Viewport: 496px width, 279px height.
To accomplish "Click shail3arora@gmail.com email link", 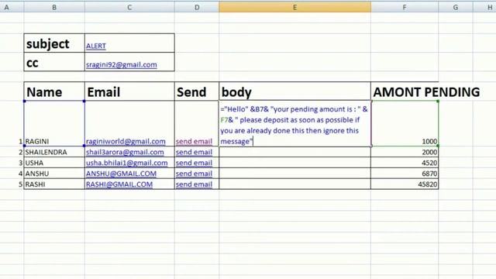I will click(125, 152).
